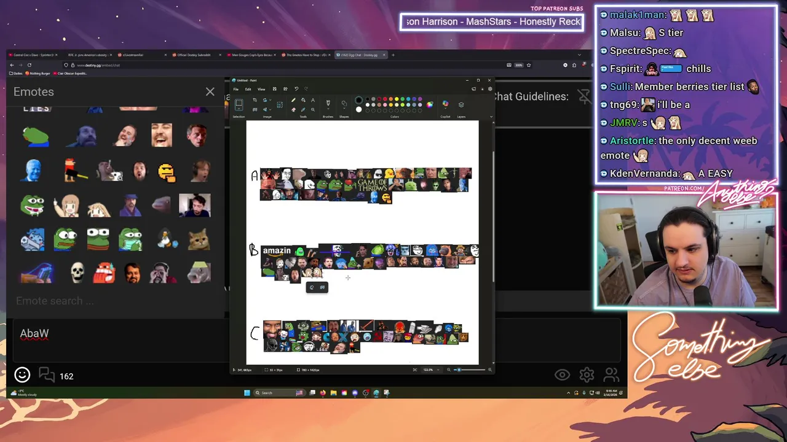Screen dimensions: 787x442
Task: Show hidden system tray icons
Action: 568,393
